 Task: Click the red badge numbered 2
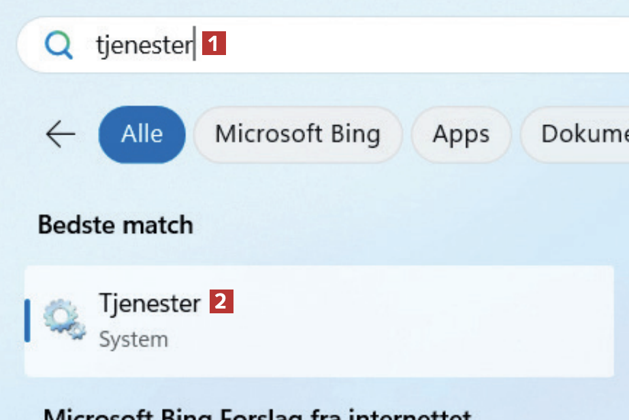221,301
